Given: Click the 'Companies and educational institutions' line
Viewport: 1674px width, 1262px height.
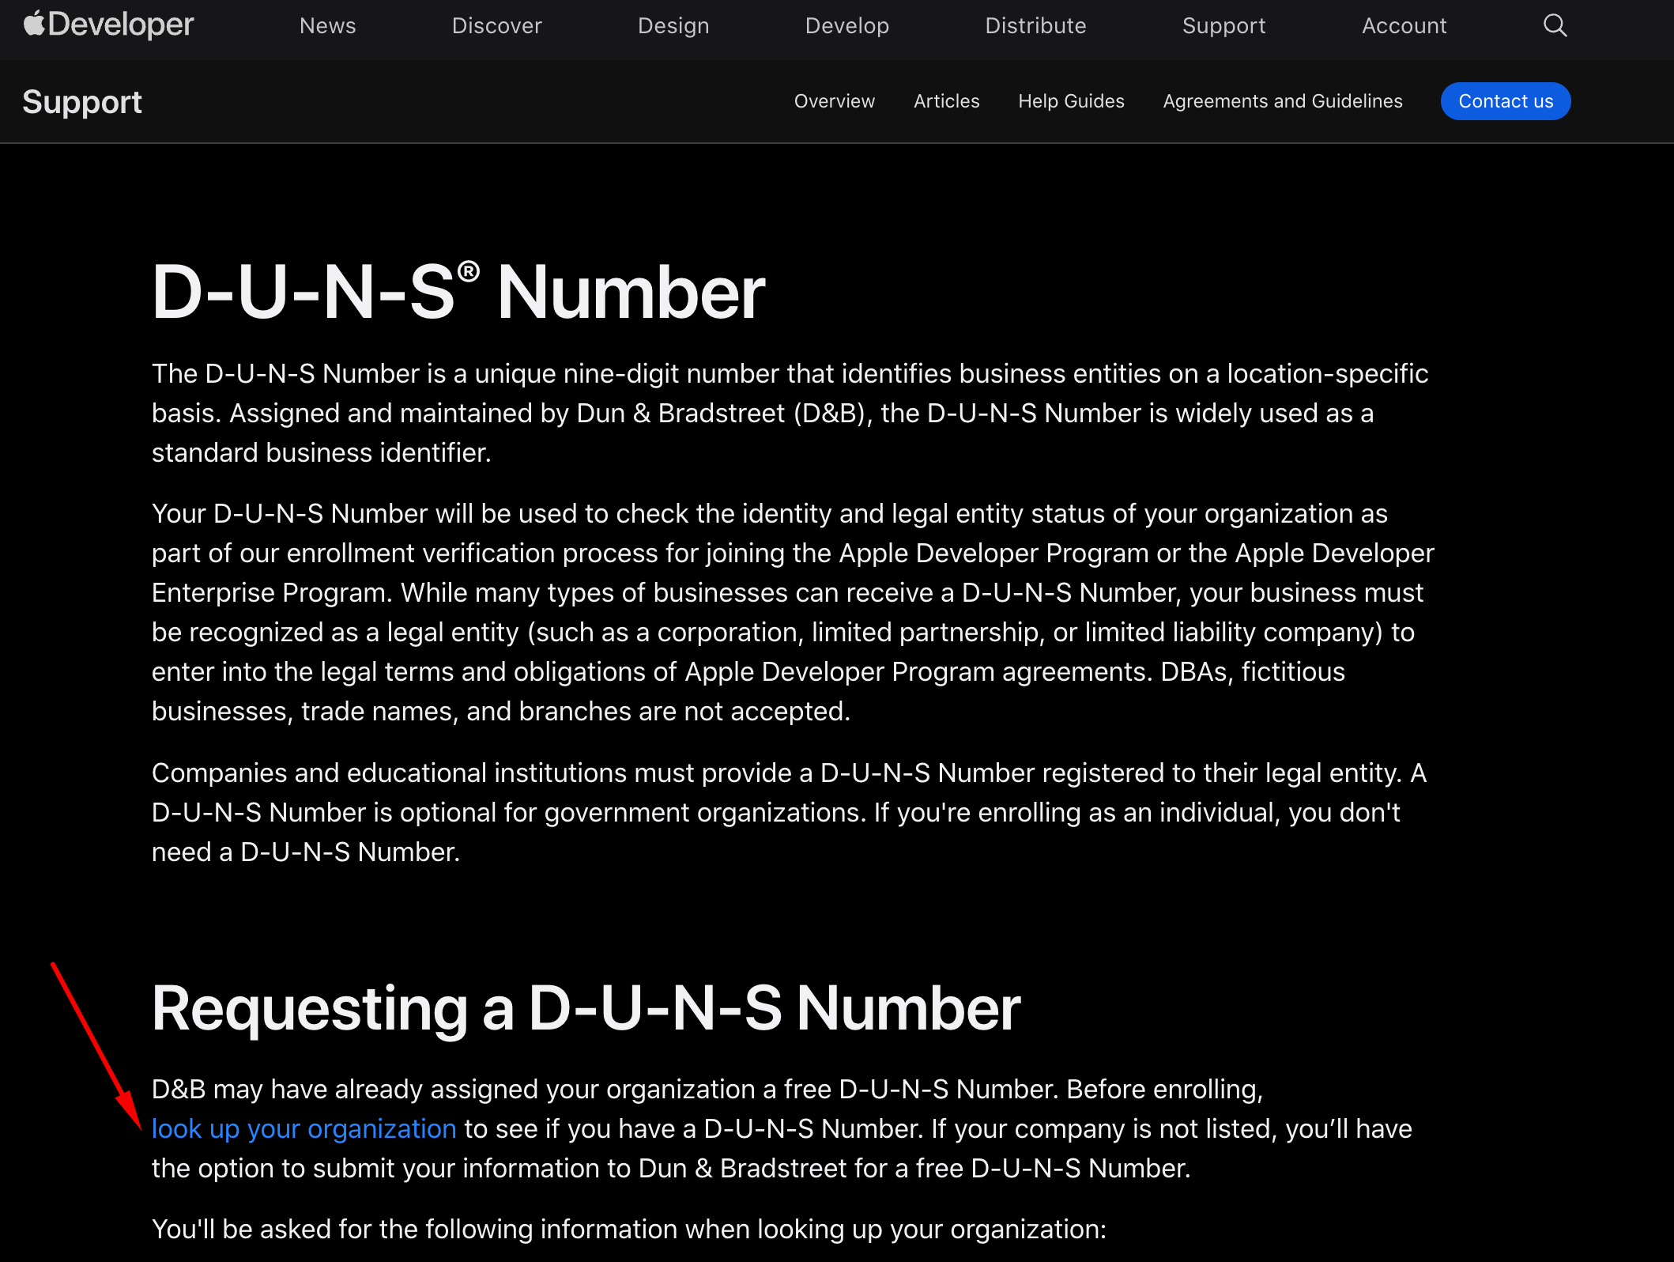Looking at the screenshot, I should (x=789, y=773).
